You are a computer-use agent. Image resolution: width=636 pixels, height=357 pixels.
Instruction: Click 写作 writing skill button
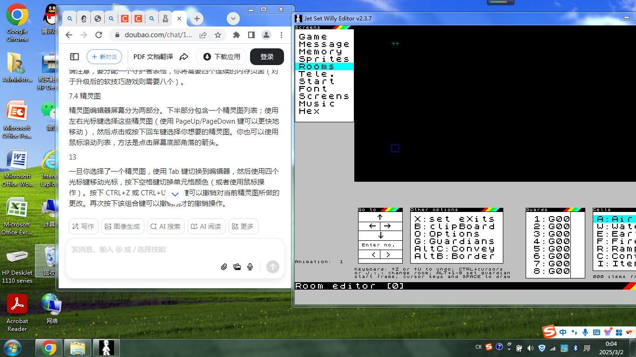(x=83, y=226)
